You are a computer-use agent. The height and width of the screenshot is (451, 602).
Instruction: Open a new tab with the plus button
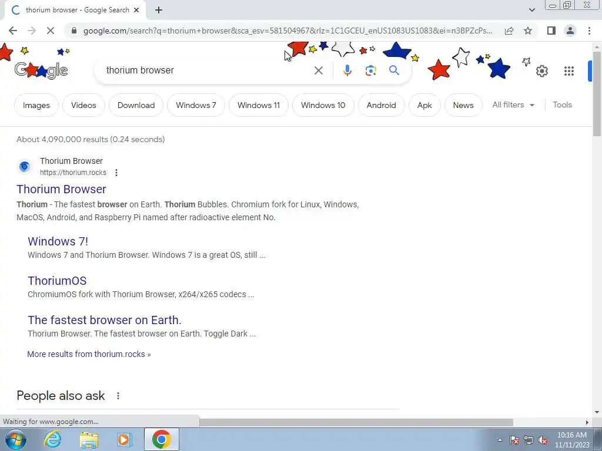(x=159, y=10)
